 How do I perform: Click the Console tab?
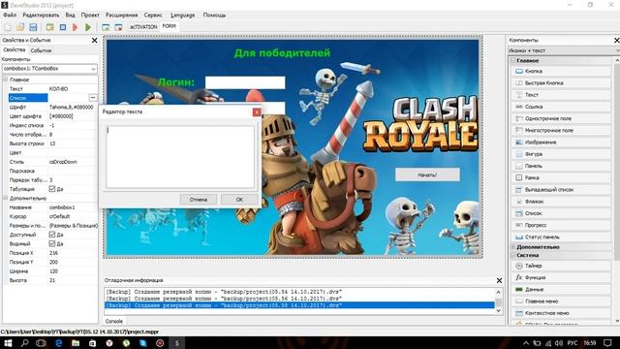(114, 321)
